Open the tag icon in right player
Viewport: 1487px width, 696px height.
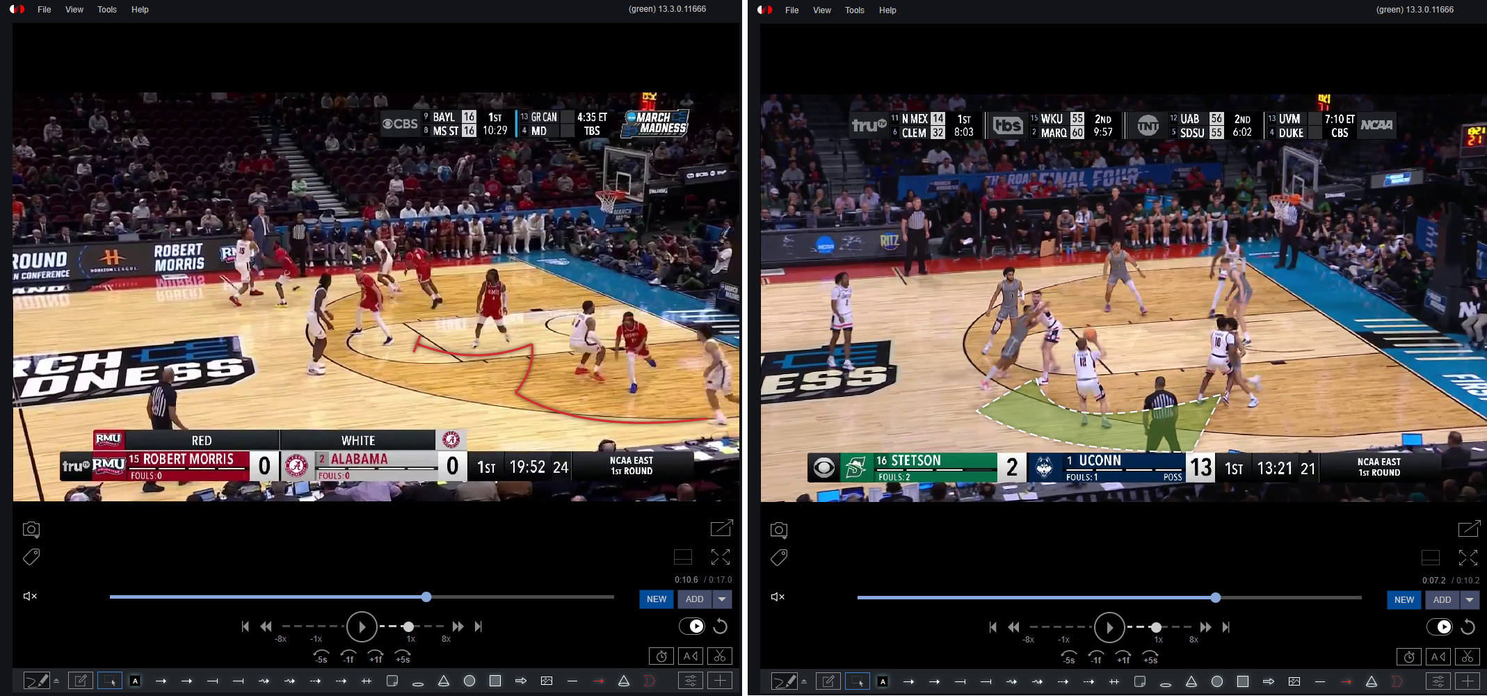pyautogui.click(x=779, y=558)
